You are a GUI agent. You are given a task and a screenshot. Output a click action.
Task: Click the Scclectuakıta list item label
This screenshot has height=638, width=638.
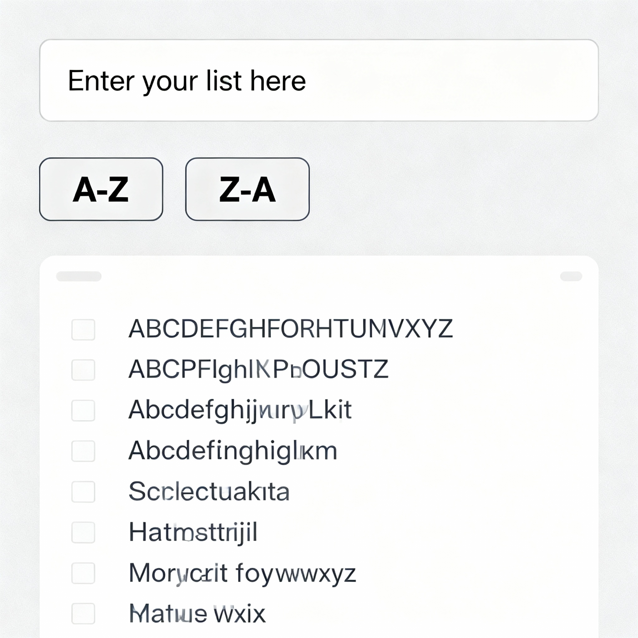[x=209, y=491]
